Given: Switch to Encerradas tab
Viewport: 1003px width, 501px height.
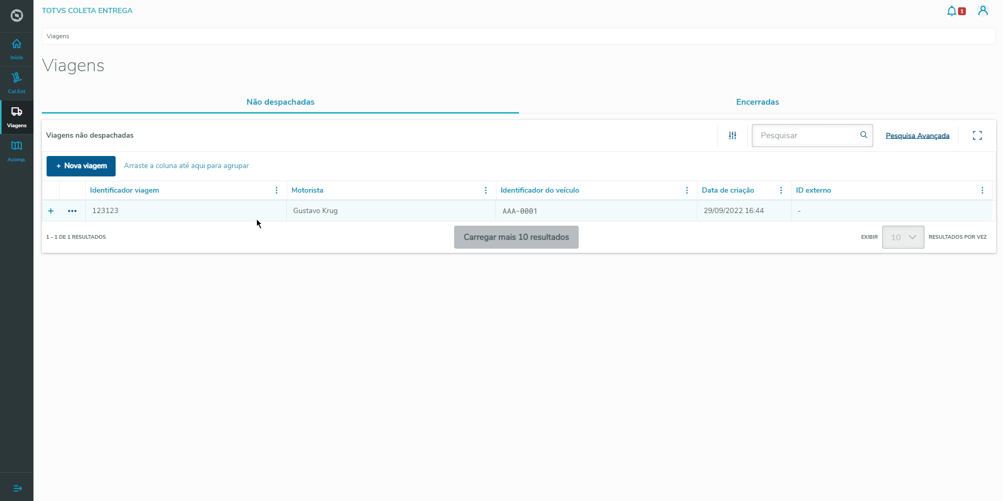Looking at the screenshot, I should [757, 102].
